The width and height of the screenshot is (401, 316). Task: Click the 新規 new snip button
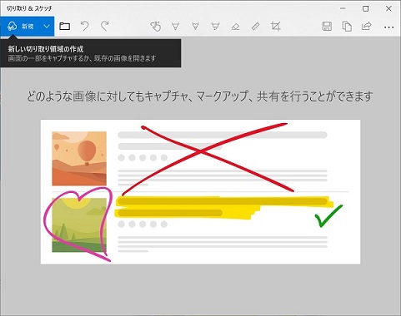pos(20,27)
